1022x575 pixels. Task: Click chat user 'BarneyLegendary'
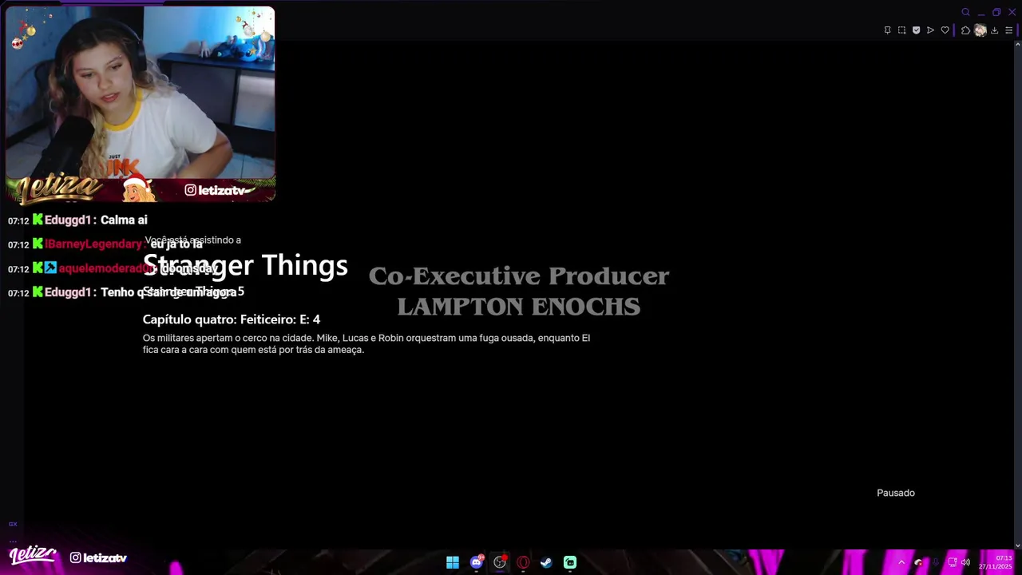(x=93, y=244)
